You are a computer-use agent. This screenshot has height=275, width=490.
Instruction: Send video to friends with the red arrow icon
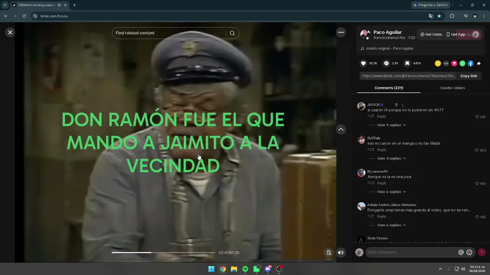454,63
